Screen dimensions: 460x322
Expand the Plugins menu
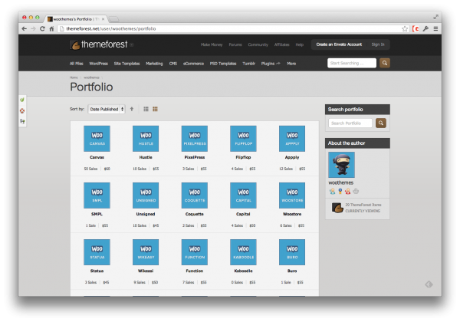click(x=271, y=64)
